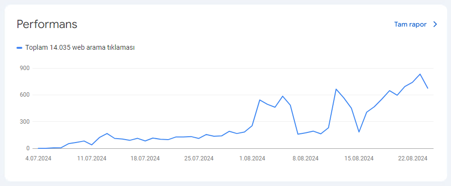Click the final data point at chart's right end

(428, 88)
